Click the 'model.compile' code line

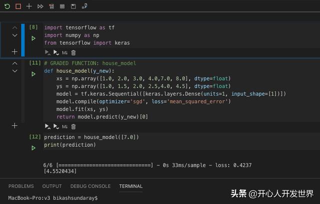click(x=143, y=101)
